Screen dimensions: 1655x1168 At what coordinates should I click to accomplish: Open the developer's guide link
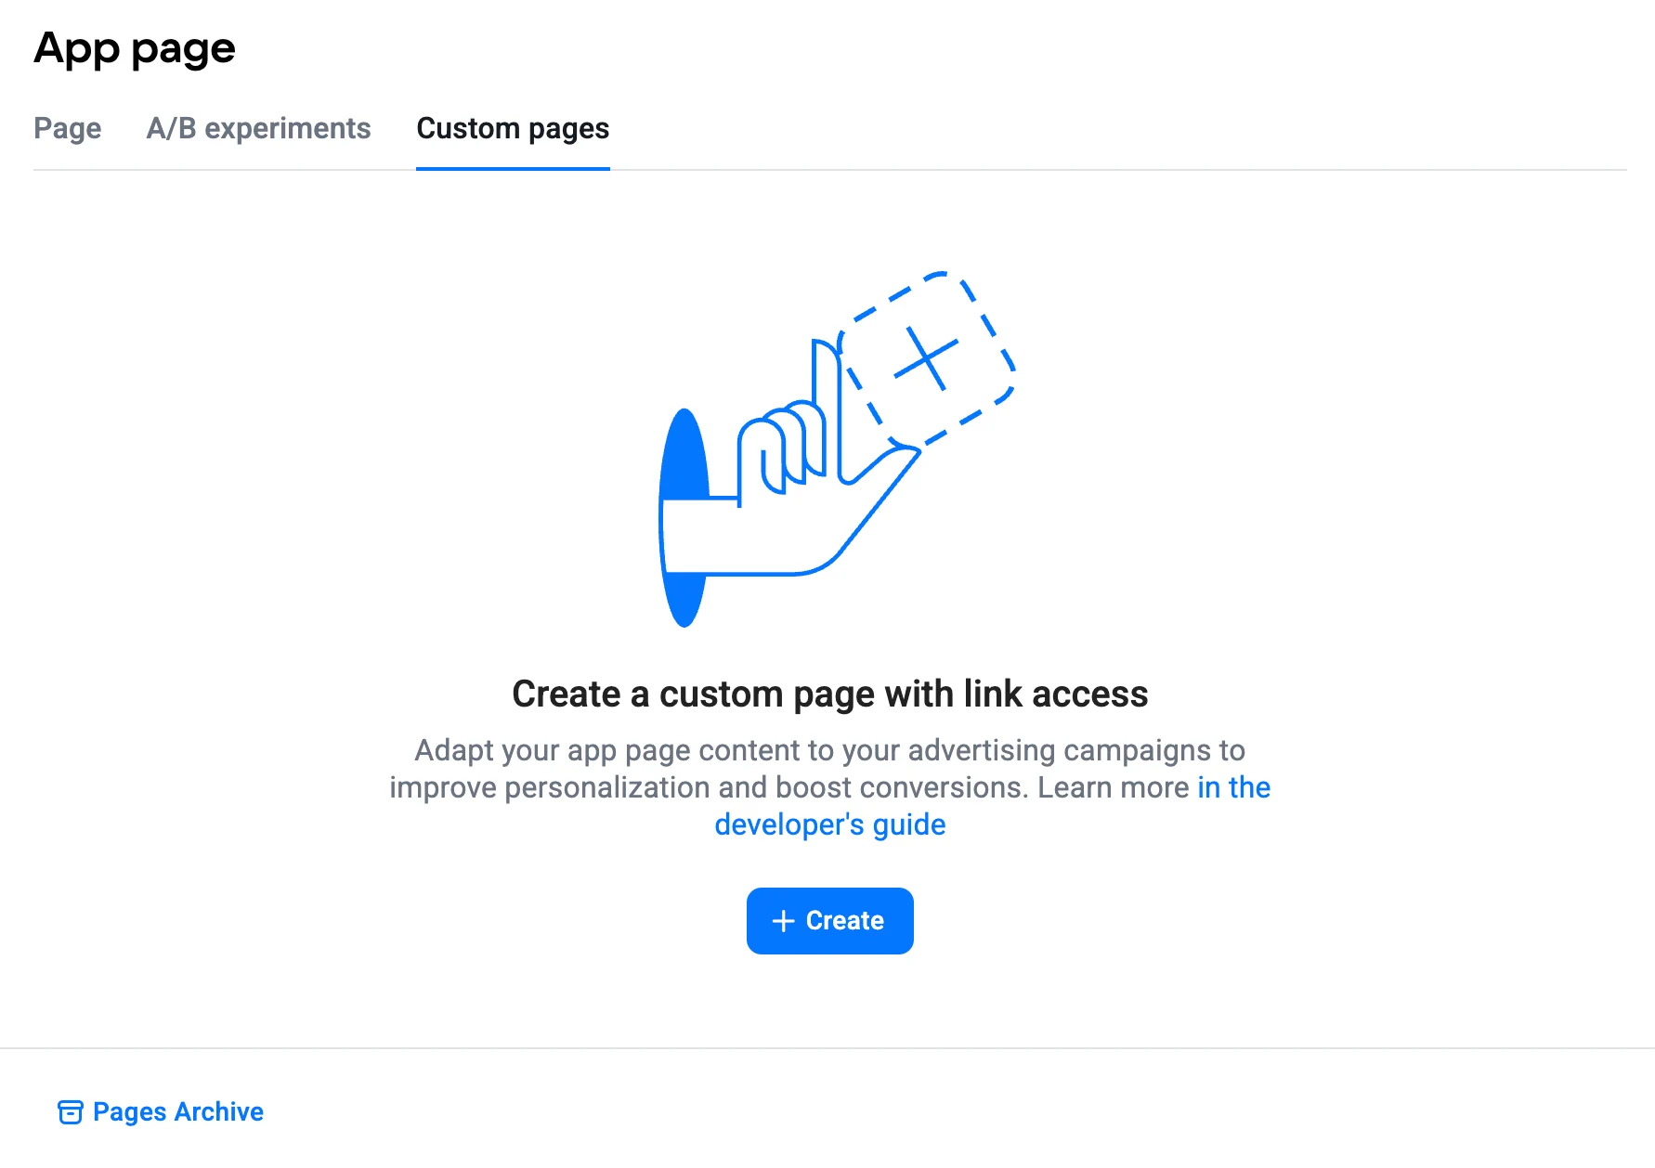(x=829, y=824)
